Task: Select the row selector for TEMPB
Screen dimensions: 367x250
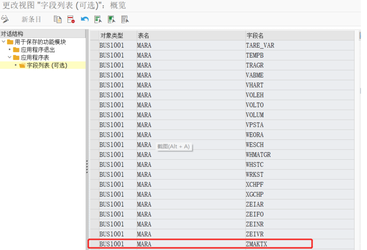Action: coord(94,55)
